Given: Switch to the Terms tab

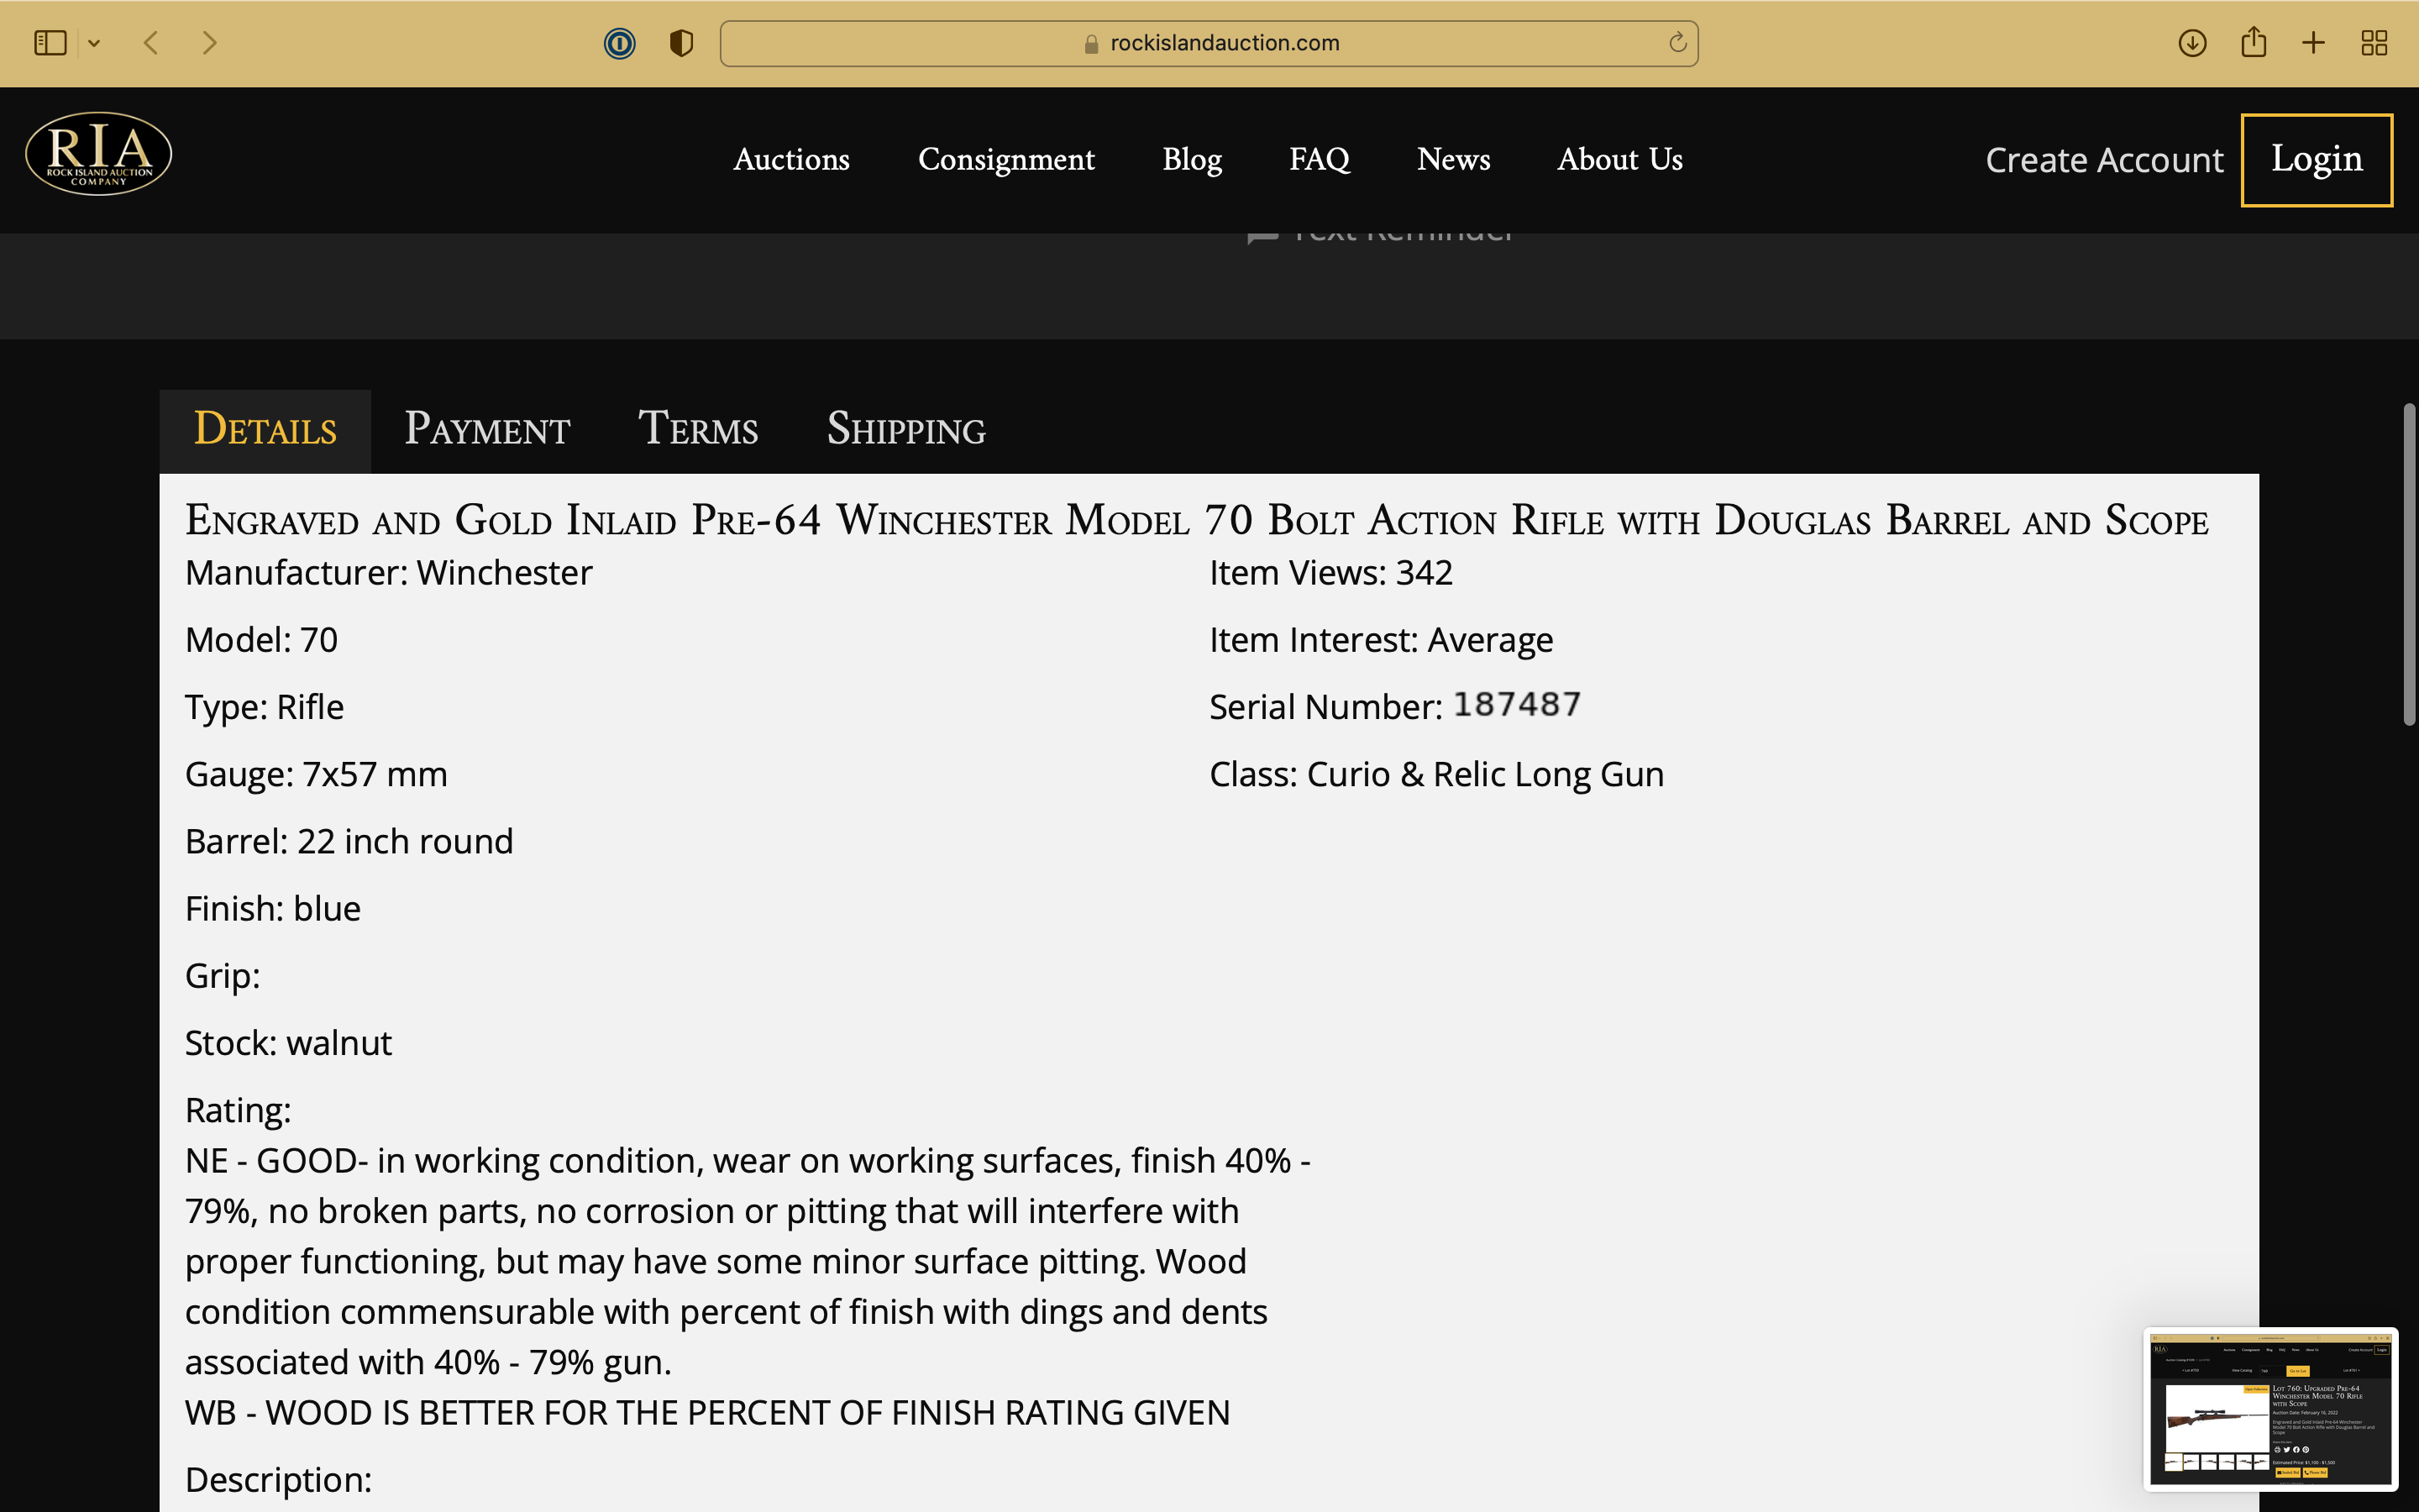Looking at the screenshot, I should [698, 429].
